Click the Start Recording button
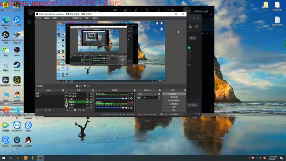286x161 pixels. tap(174, 97)
